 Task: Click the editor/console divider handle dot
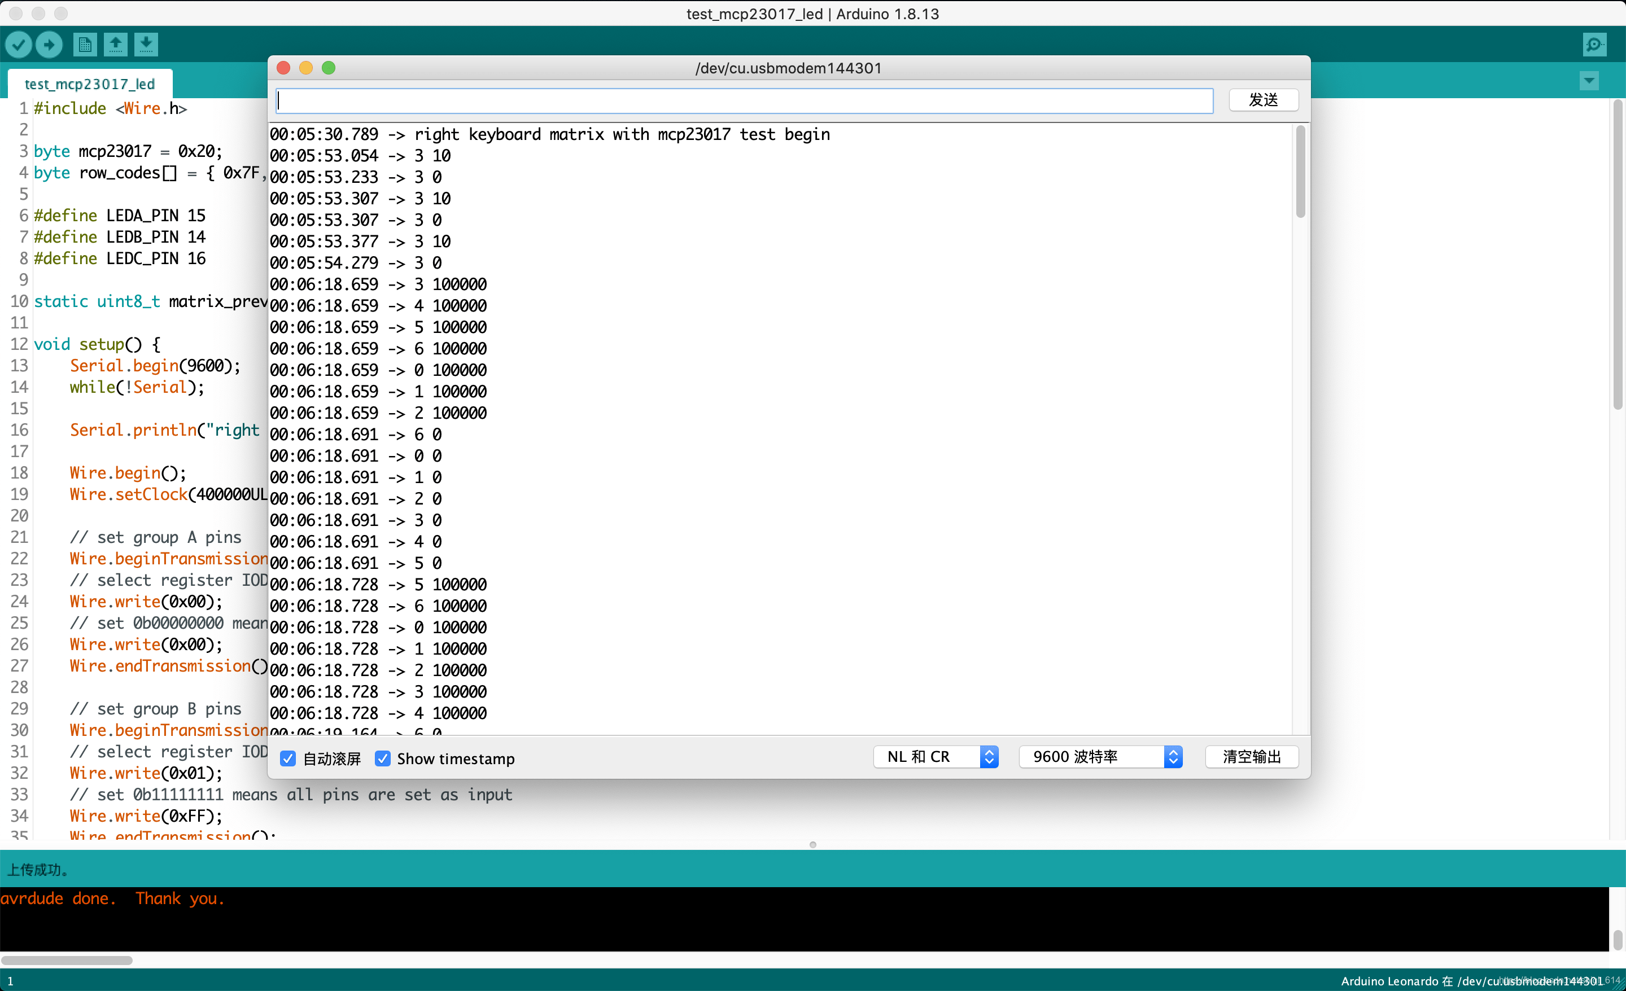click(813, 844)
